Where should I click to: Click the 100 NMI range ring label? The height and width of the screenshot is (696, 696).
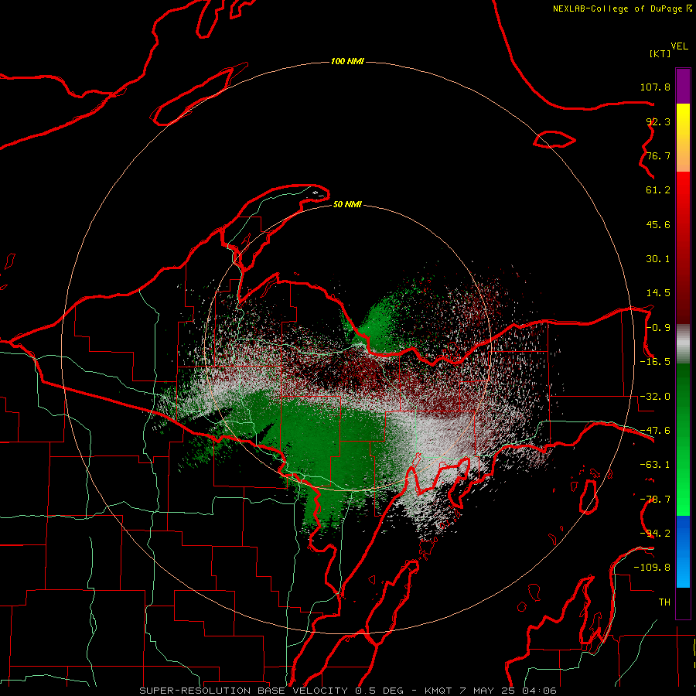(x=347, y=61)
